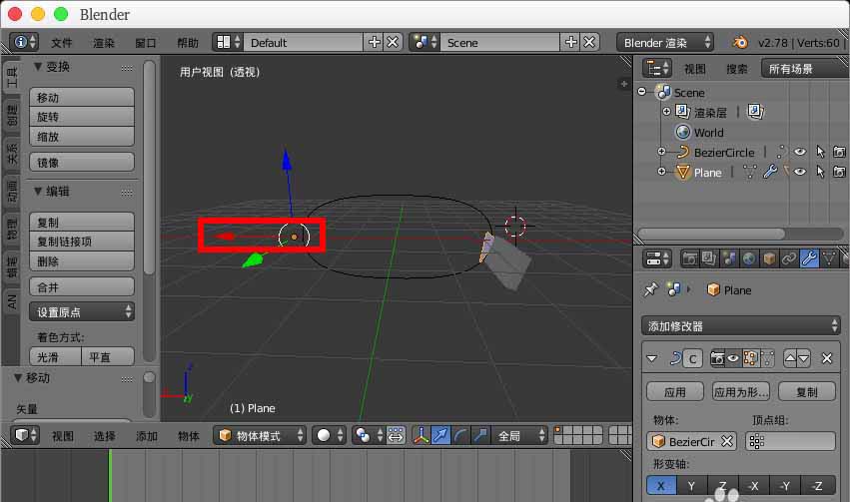Toggle the 3D manipulator axes widget
This screenshot has width=850, height=502.
tap(421, 435)
